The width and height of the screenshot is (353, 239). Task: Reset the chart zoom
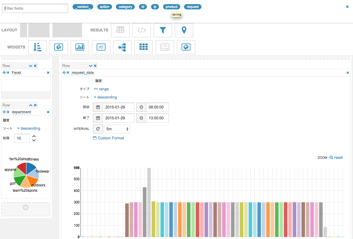336,158
